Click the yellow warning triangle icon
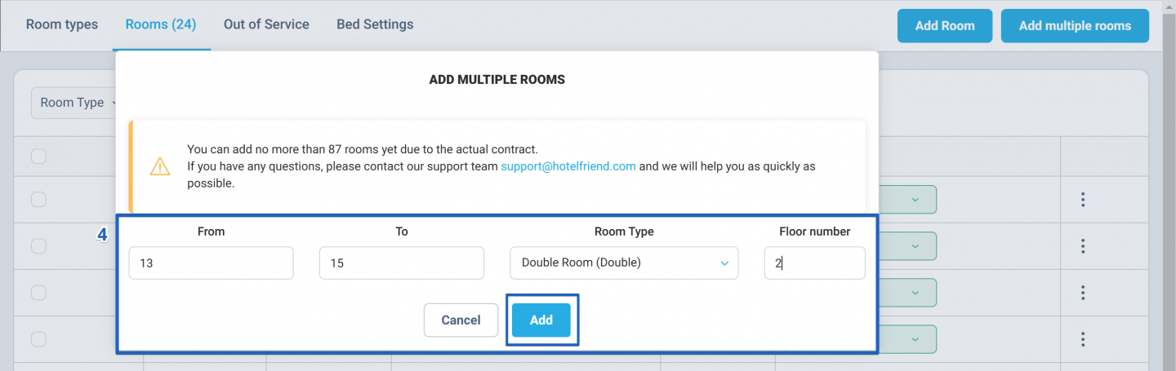This screenshot has height=371, width=1176. click(x=160, y=166)
